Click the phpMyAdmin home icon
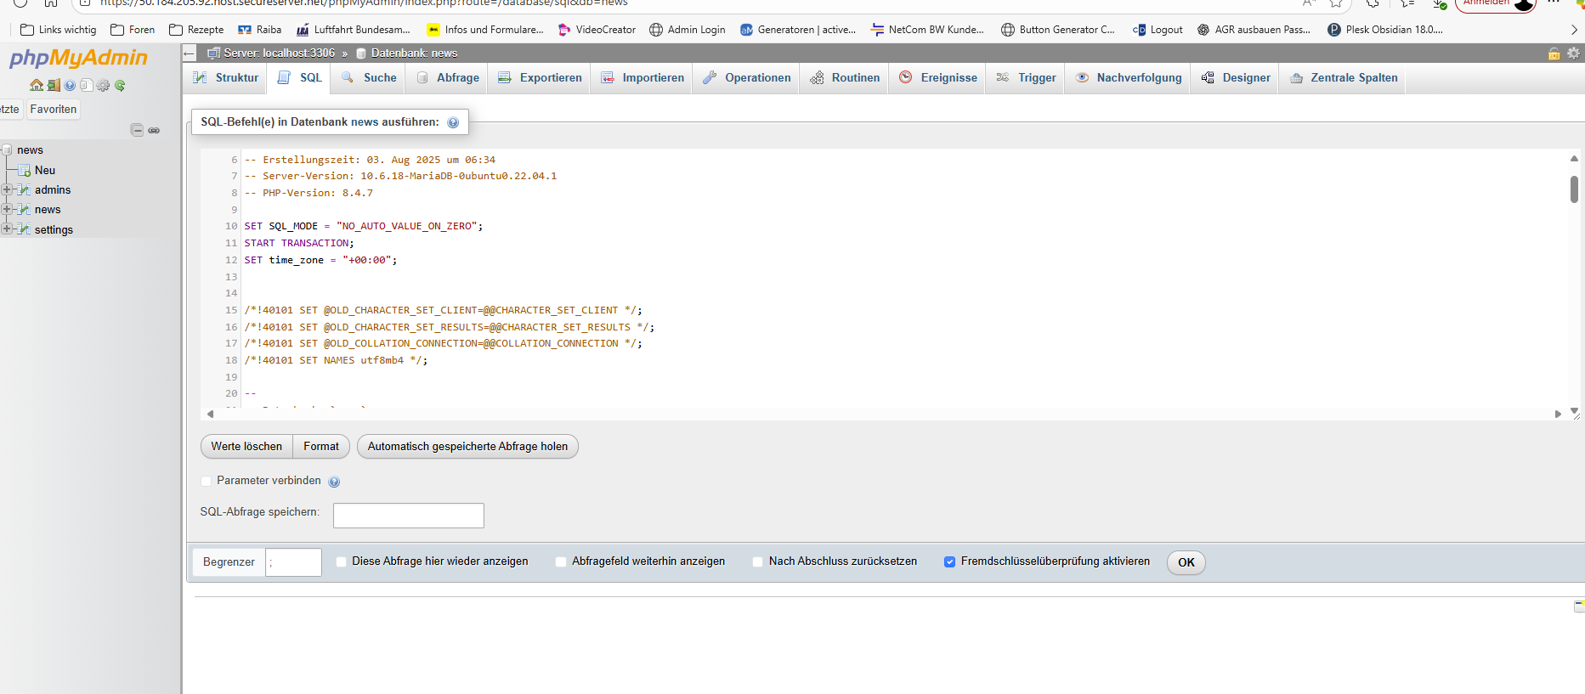This screenshot has width=1585, height=694. point(36,86)
